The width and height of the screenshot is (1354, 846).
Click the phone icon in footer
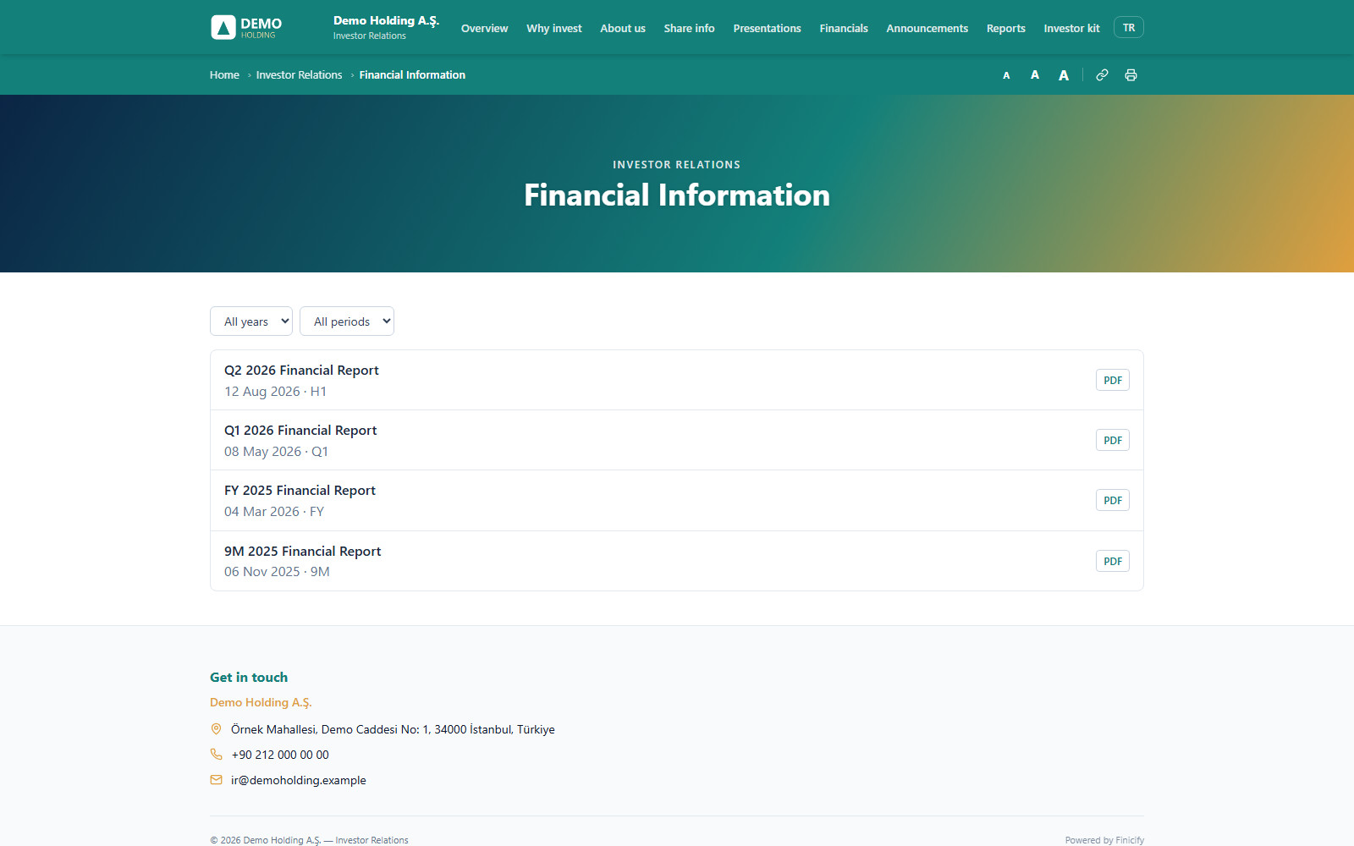[x=216, y=755]
